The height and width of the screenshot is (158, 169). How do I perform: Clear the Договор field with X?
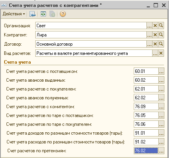point(155,44)
